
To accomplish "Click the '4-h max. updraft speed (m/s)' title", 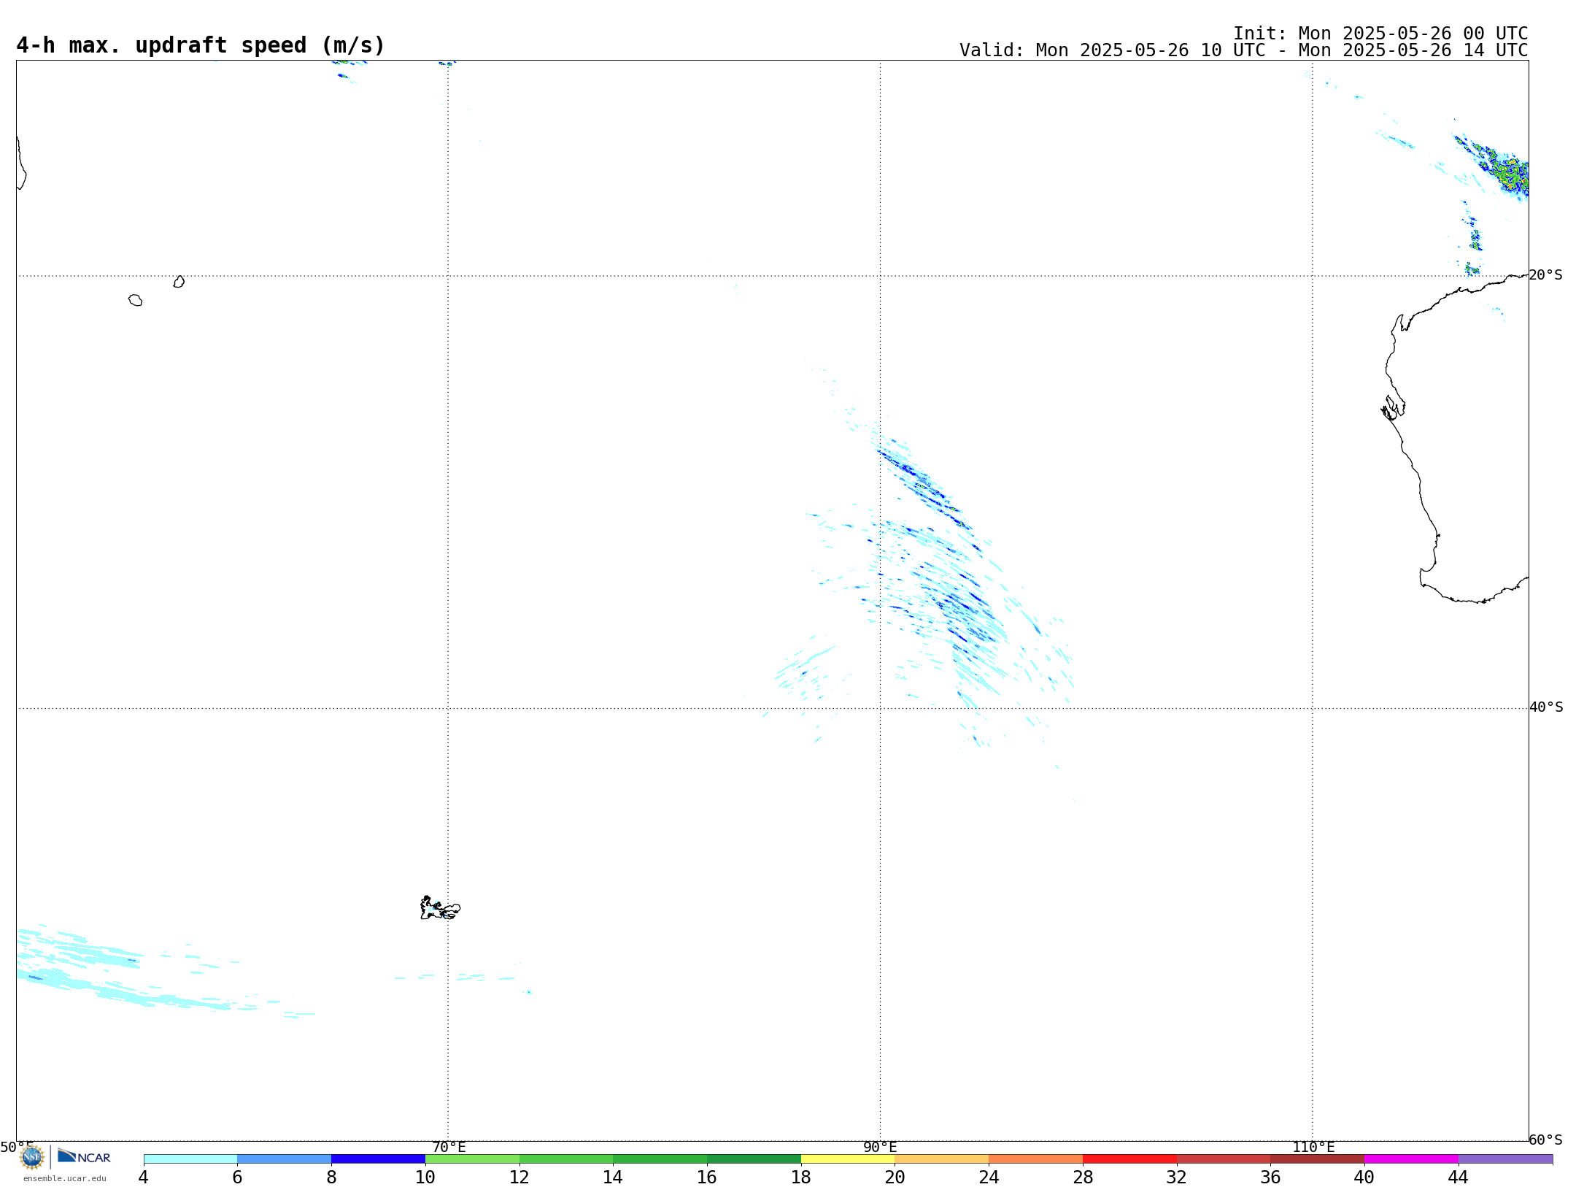I will coord(201,46).
